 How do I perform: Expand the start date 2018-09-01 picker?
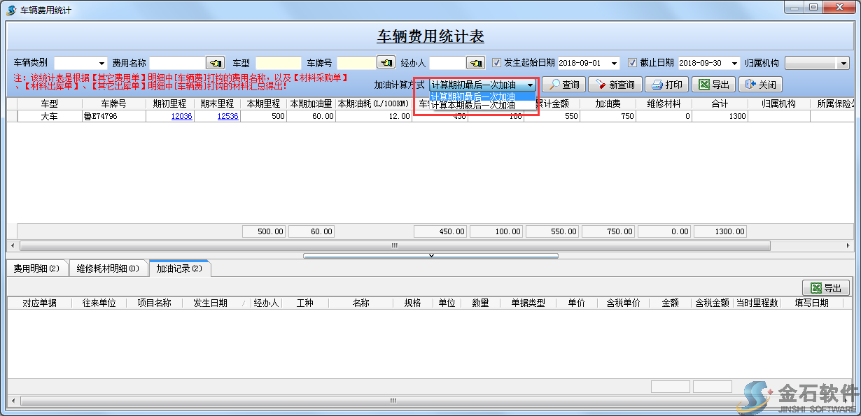(x=614, y=63)
